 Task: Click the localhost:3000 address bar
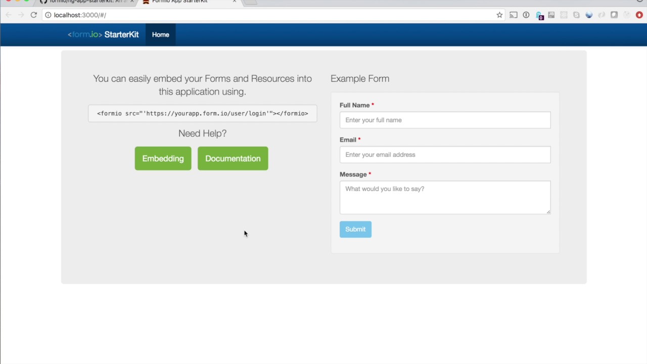pyautogui.click(x=273, y=15)
